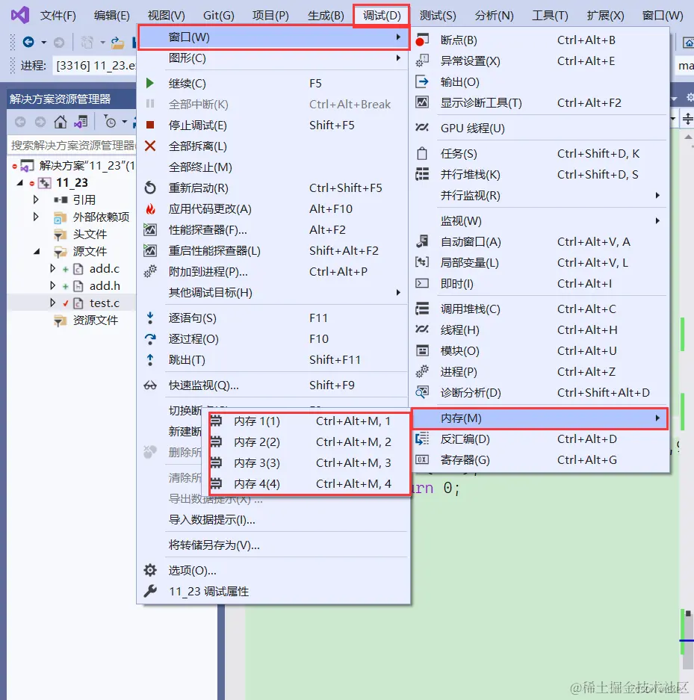Click the Stop Debugging red square icon
The width and height of the screenshot is (694, 700).
[x=150, y=125]
